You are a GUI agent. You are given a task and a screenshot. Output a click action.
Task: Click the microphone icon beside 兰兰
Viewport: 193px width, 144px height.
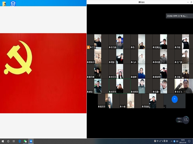[91, 47]
